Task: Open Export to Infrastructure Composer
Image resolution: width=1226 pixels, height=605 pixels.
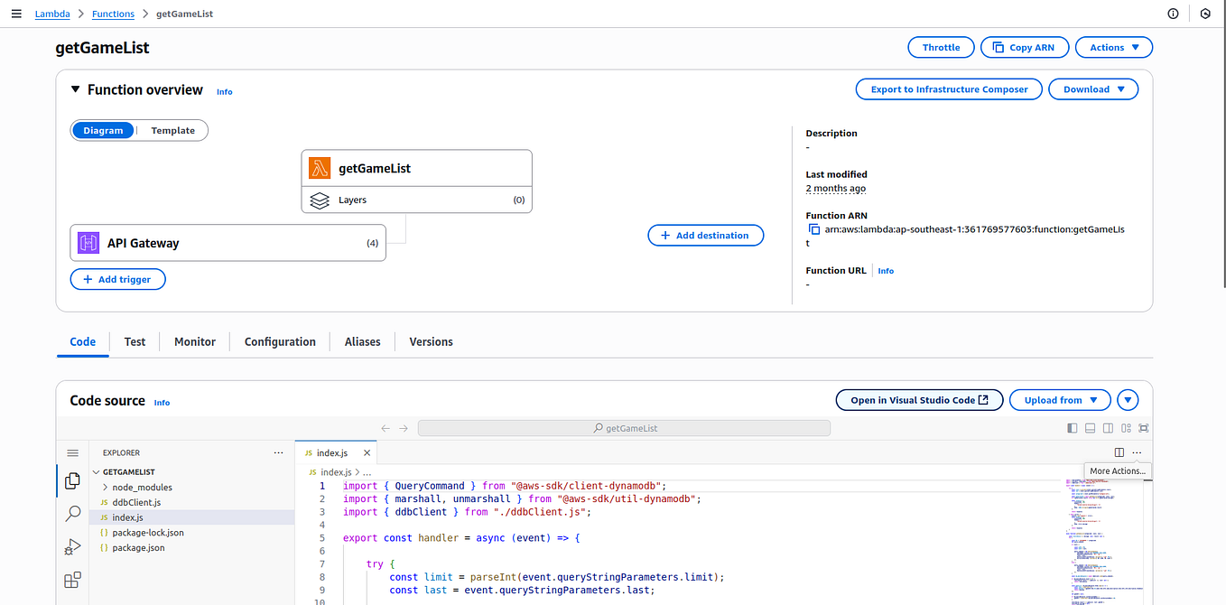Action: pyautogui.click(x=949, y=88)
